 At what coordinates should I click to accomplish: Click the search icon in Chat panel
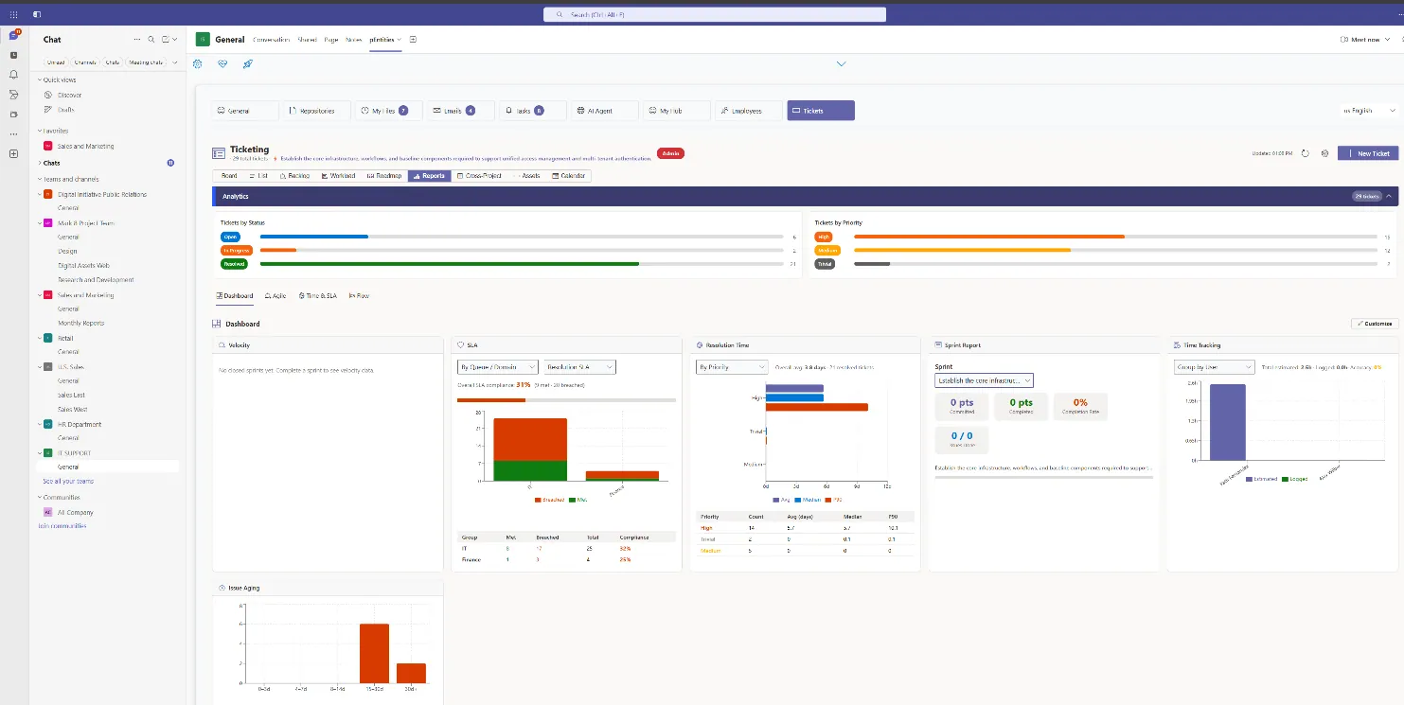tap(151, 40)
